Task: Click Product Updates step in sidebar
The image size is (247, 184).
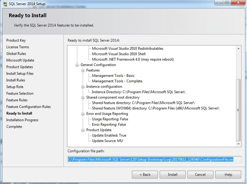Action: coord(19,67)
